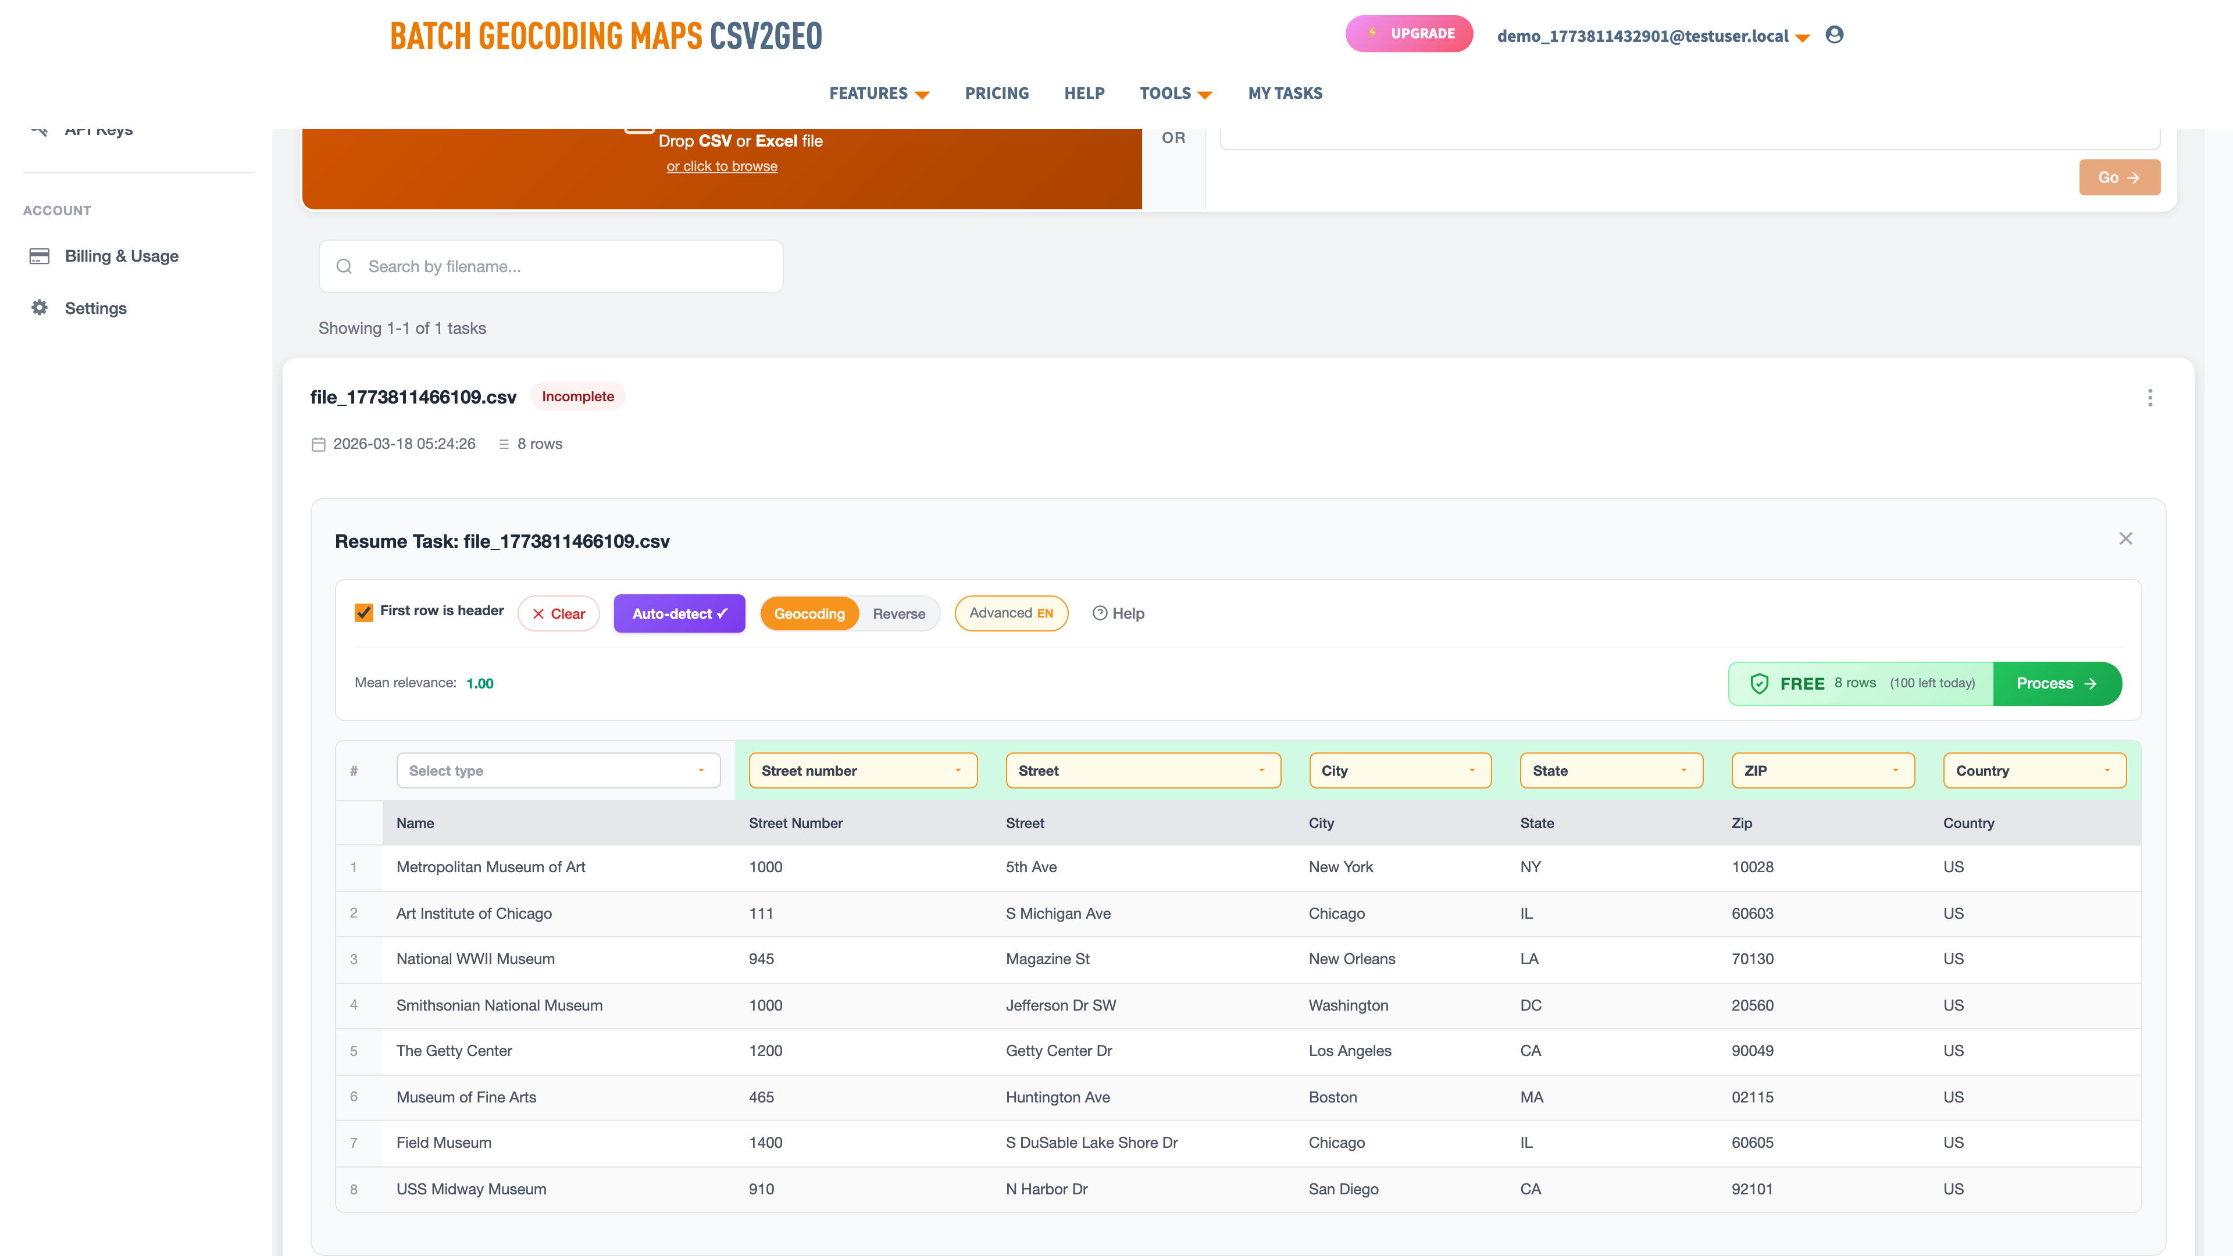2233x1256 pixels.
Task: Click the Help question mark icon
Action: tap(1099, 613)
